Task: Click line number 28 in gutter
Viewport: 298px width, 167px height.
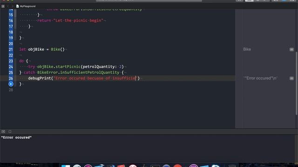Action: [x=11, y=90]
